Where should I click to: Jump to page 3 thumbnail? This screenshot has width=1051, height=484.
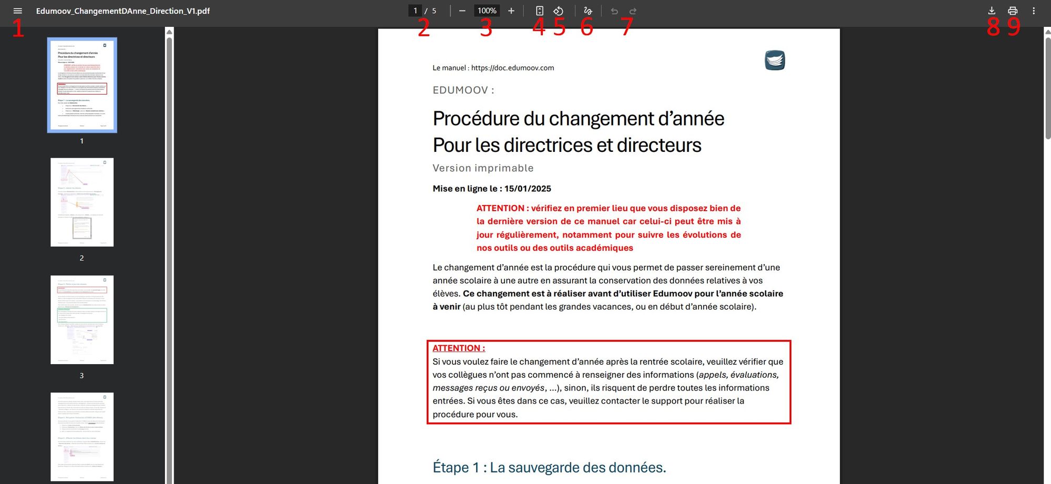click(x=82, y=320)
